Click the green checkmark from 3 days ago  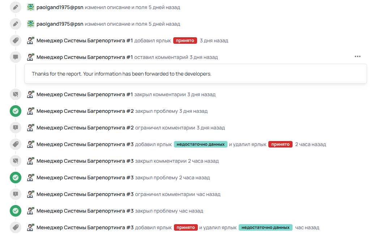click(x=16, y=111)
